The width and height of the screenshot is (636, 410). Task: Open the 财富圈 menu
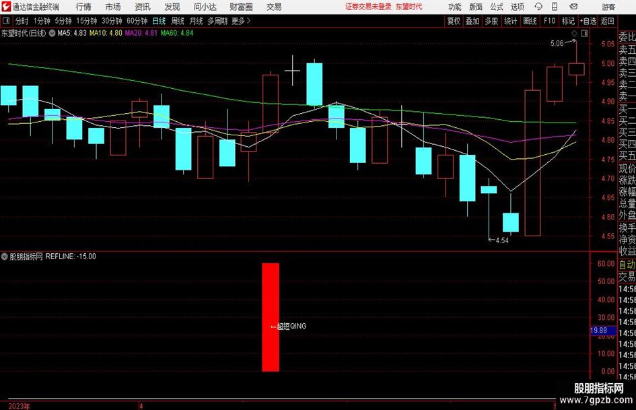(x=241, y=7)
